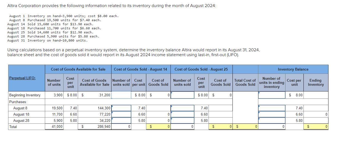Click the 3,900 beginning inventory units cell

click(x=54, y=95)
